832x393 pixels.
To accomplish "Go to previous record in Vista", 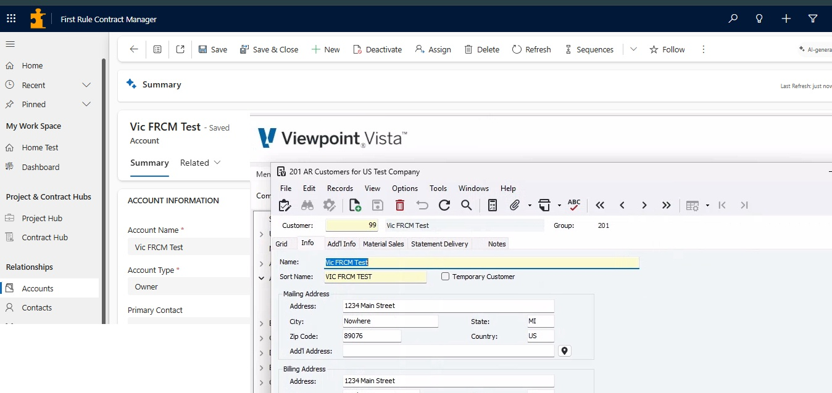I will point(622,205).
